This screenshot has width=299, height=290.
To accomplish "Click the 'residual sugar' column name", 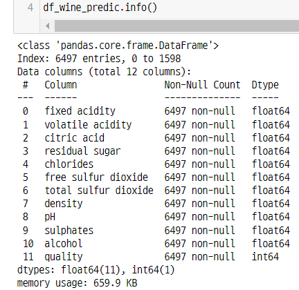I will point(82,151).
